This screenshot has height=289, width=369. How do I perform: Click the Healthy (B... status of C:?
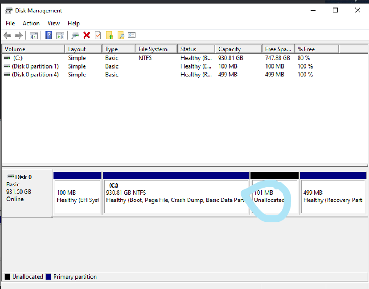(196, 58)
